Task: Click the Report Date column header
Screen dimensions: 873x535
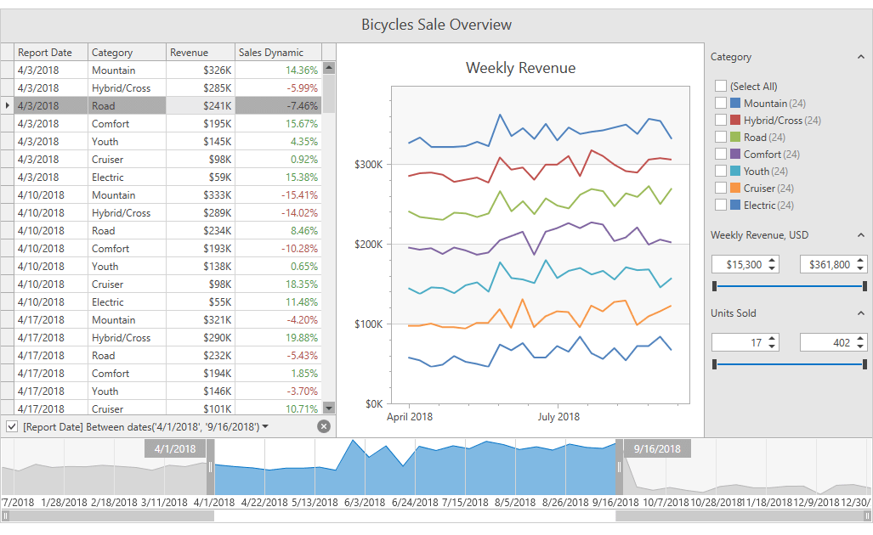Action: coord(51,53)
